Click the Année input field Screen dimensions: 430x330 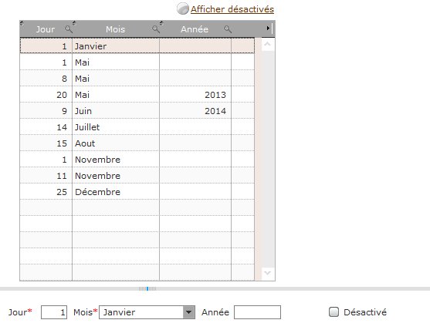click(257, 312)
